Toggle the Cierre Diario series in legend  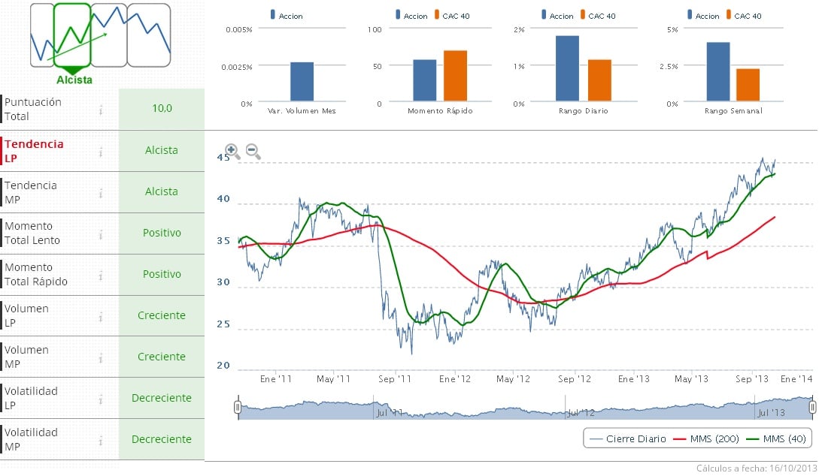628,438
